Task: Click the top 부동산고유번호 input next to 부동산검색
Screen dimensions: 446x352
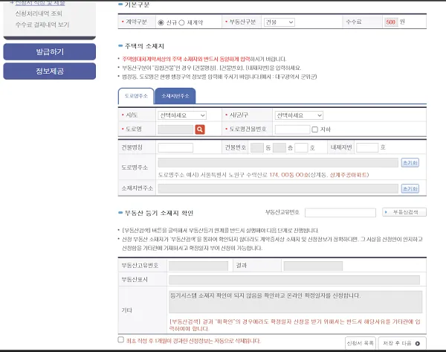Action: coord(340,212)
